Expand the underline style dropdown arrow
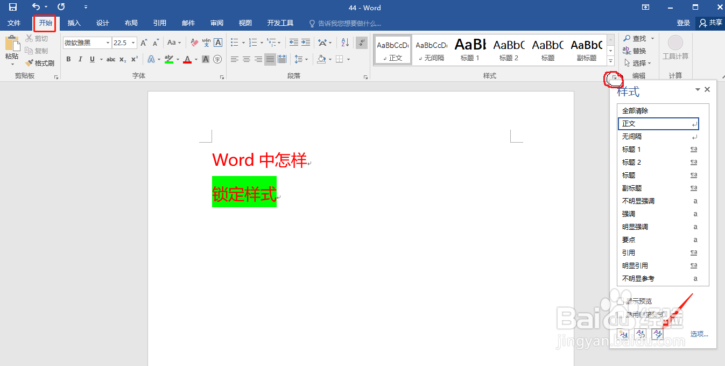 point(101,59)
